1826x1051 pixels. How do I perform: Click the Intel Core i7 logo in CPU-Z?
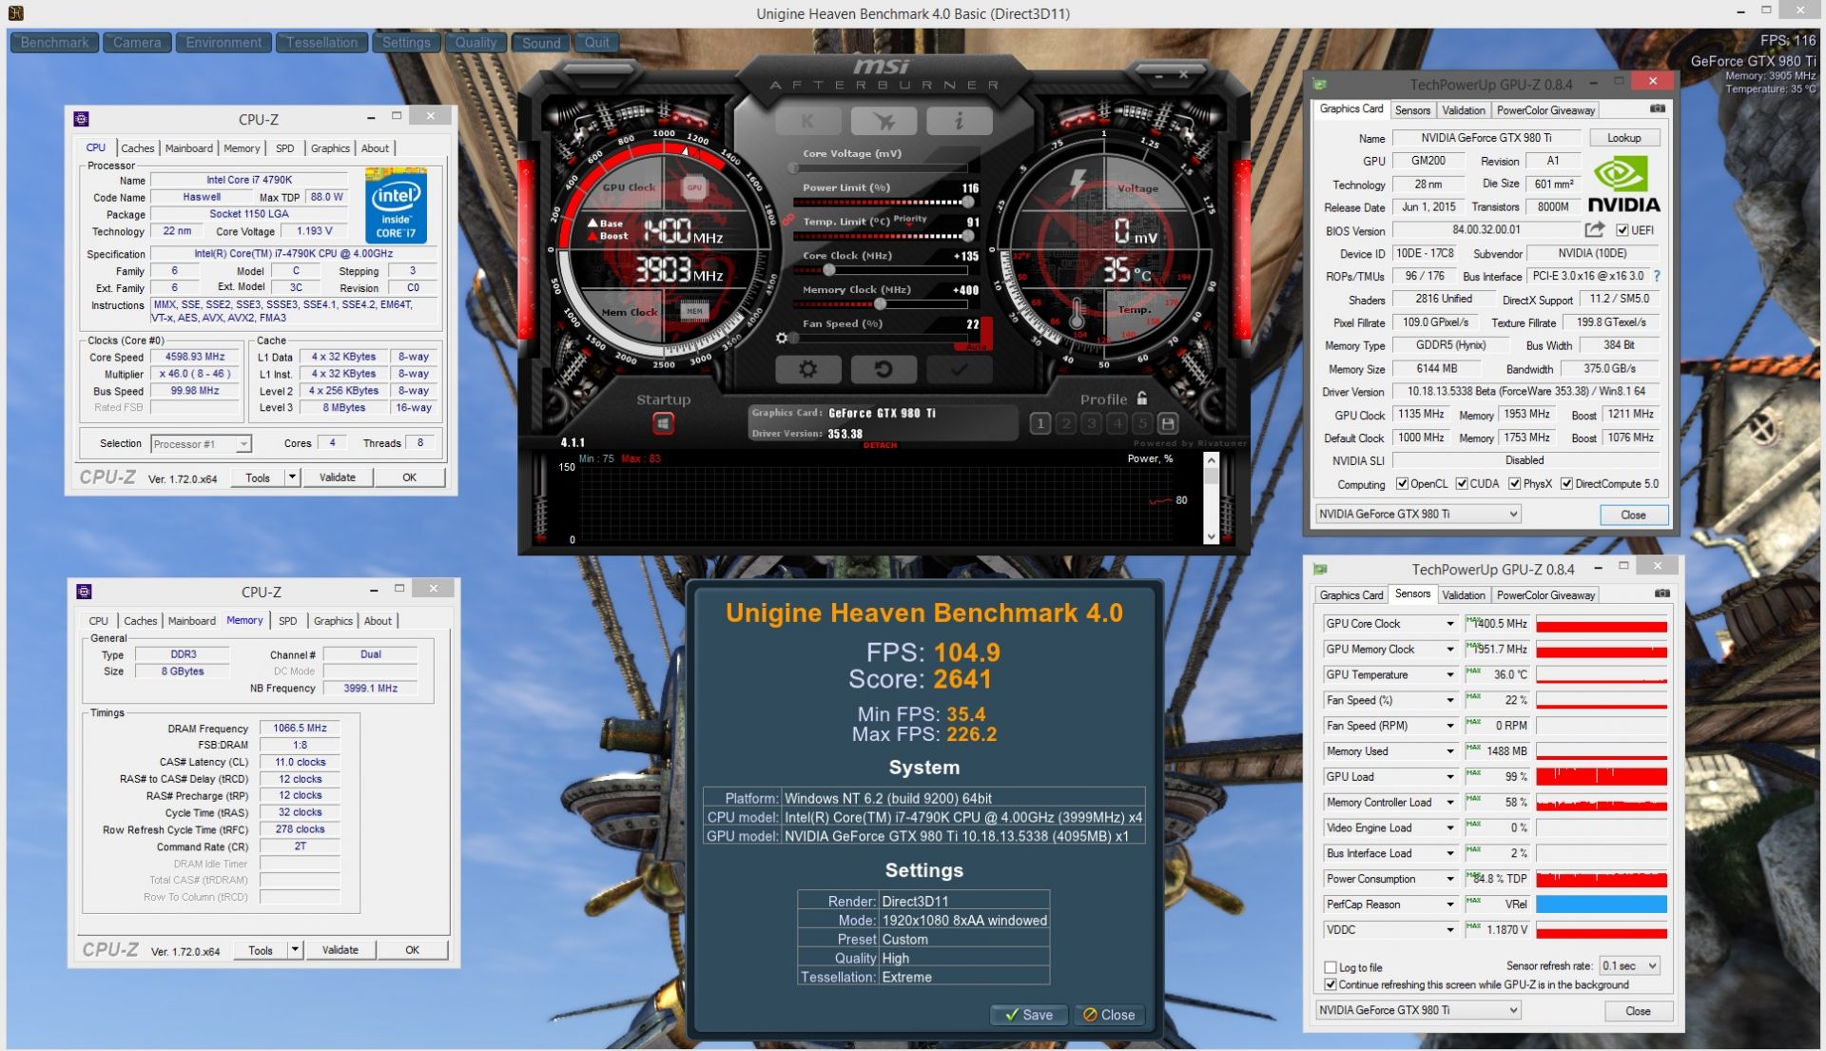(396, 205)
